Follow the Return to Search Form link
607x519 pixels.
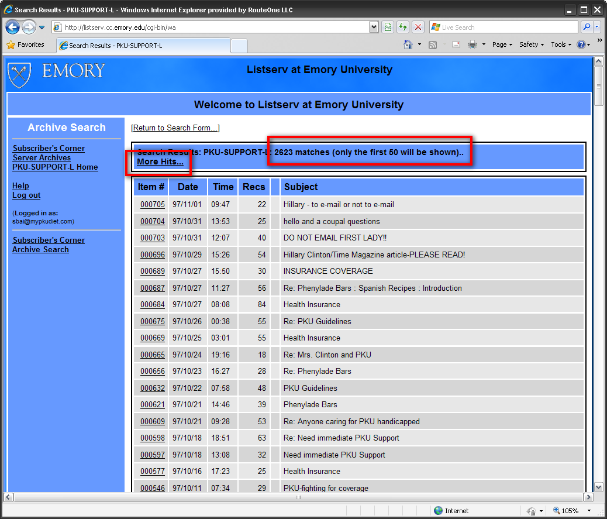(175, 128)
